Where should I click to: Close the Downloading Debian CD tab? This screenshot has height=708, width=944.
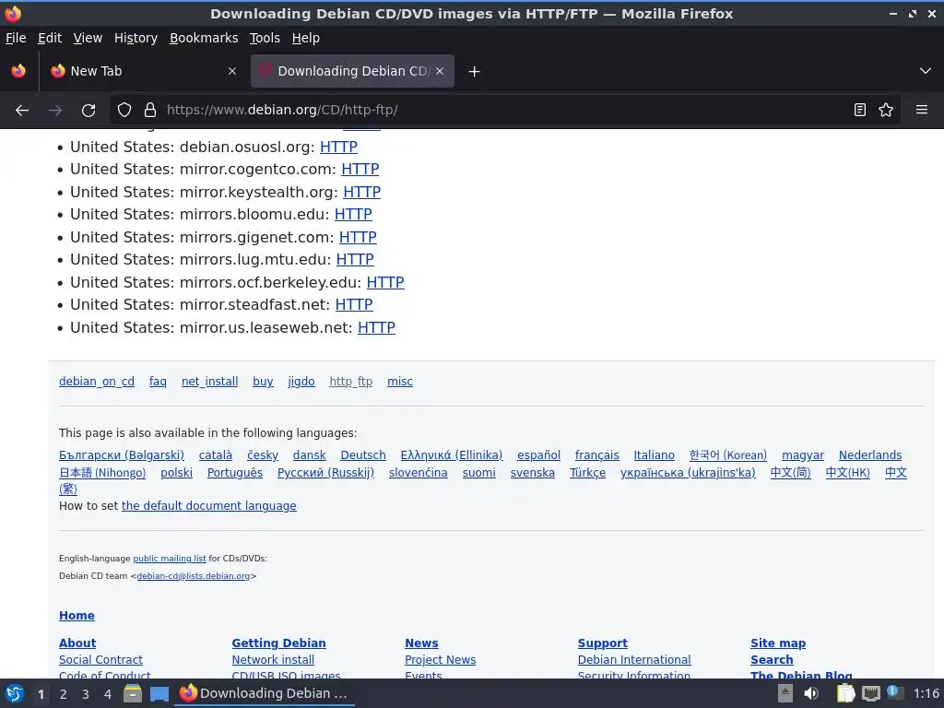point(440,71)
